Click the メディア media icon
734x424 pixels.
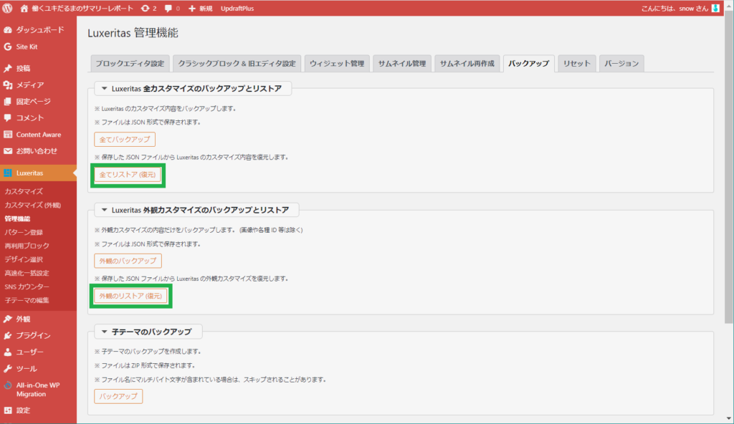point(7,85)
